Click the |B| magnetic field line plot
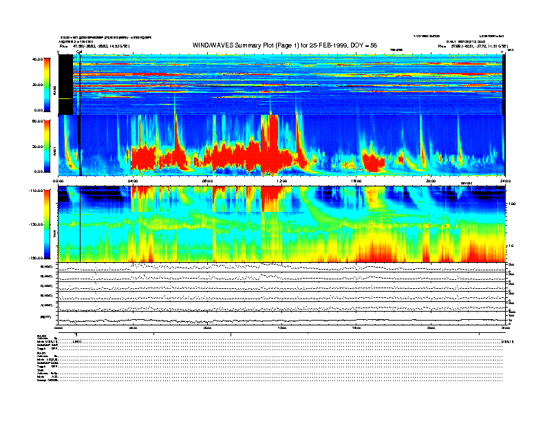545x421 pixels. 281,318
